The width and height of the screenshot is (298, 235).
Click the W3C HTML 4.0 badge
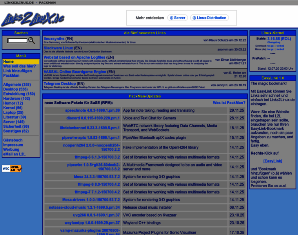[12, 168]
